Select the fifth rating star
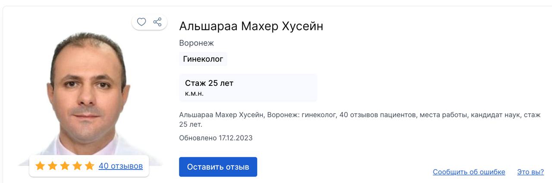 coord(89,166)
